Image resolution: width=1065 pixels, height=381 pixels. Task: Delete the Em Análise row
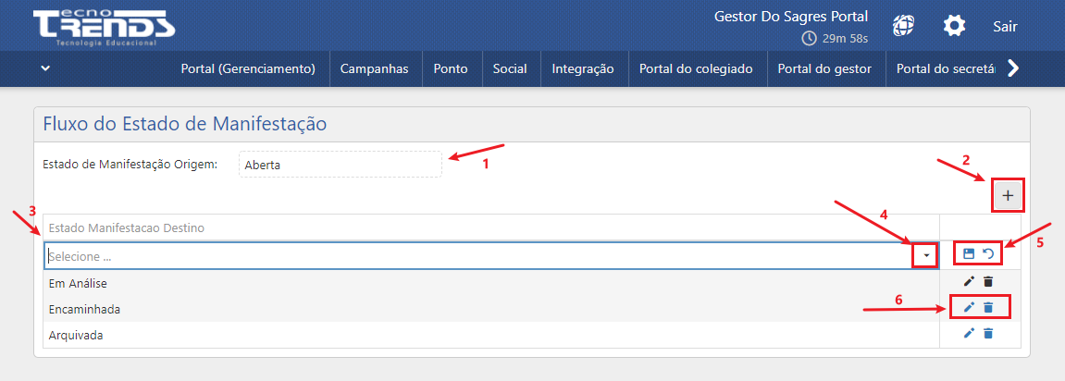(988, 282)
